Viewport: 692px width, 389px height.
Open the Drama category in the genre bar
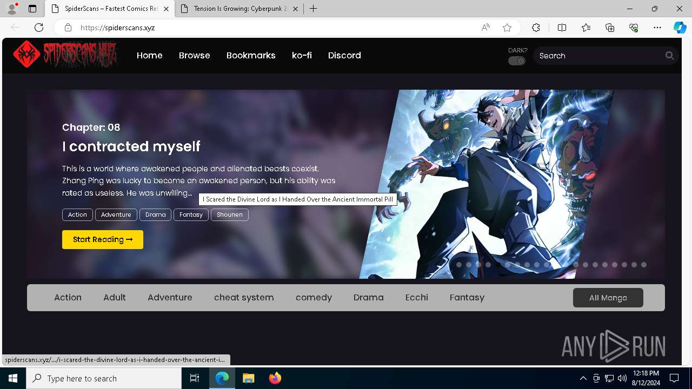[369, 297]
